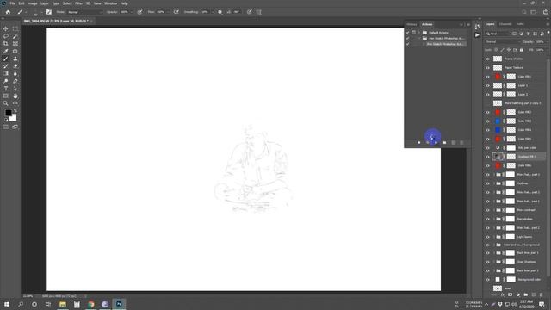The width and height of the screenshot is (551, 310).
Task: Click the Home icon in options bar
Action: [x=8, y=12]
